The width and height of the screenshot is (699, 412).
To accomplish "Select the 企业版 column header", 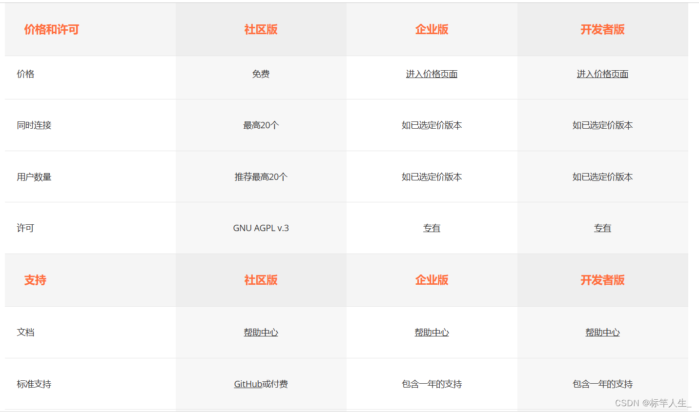I will 432,29.
